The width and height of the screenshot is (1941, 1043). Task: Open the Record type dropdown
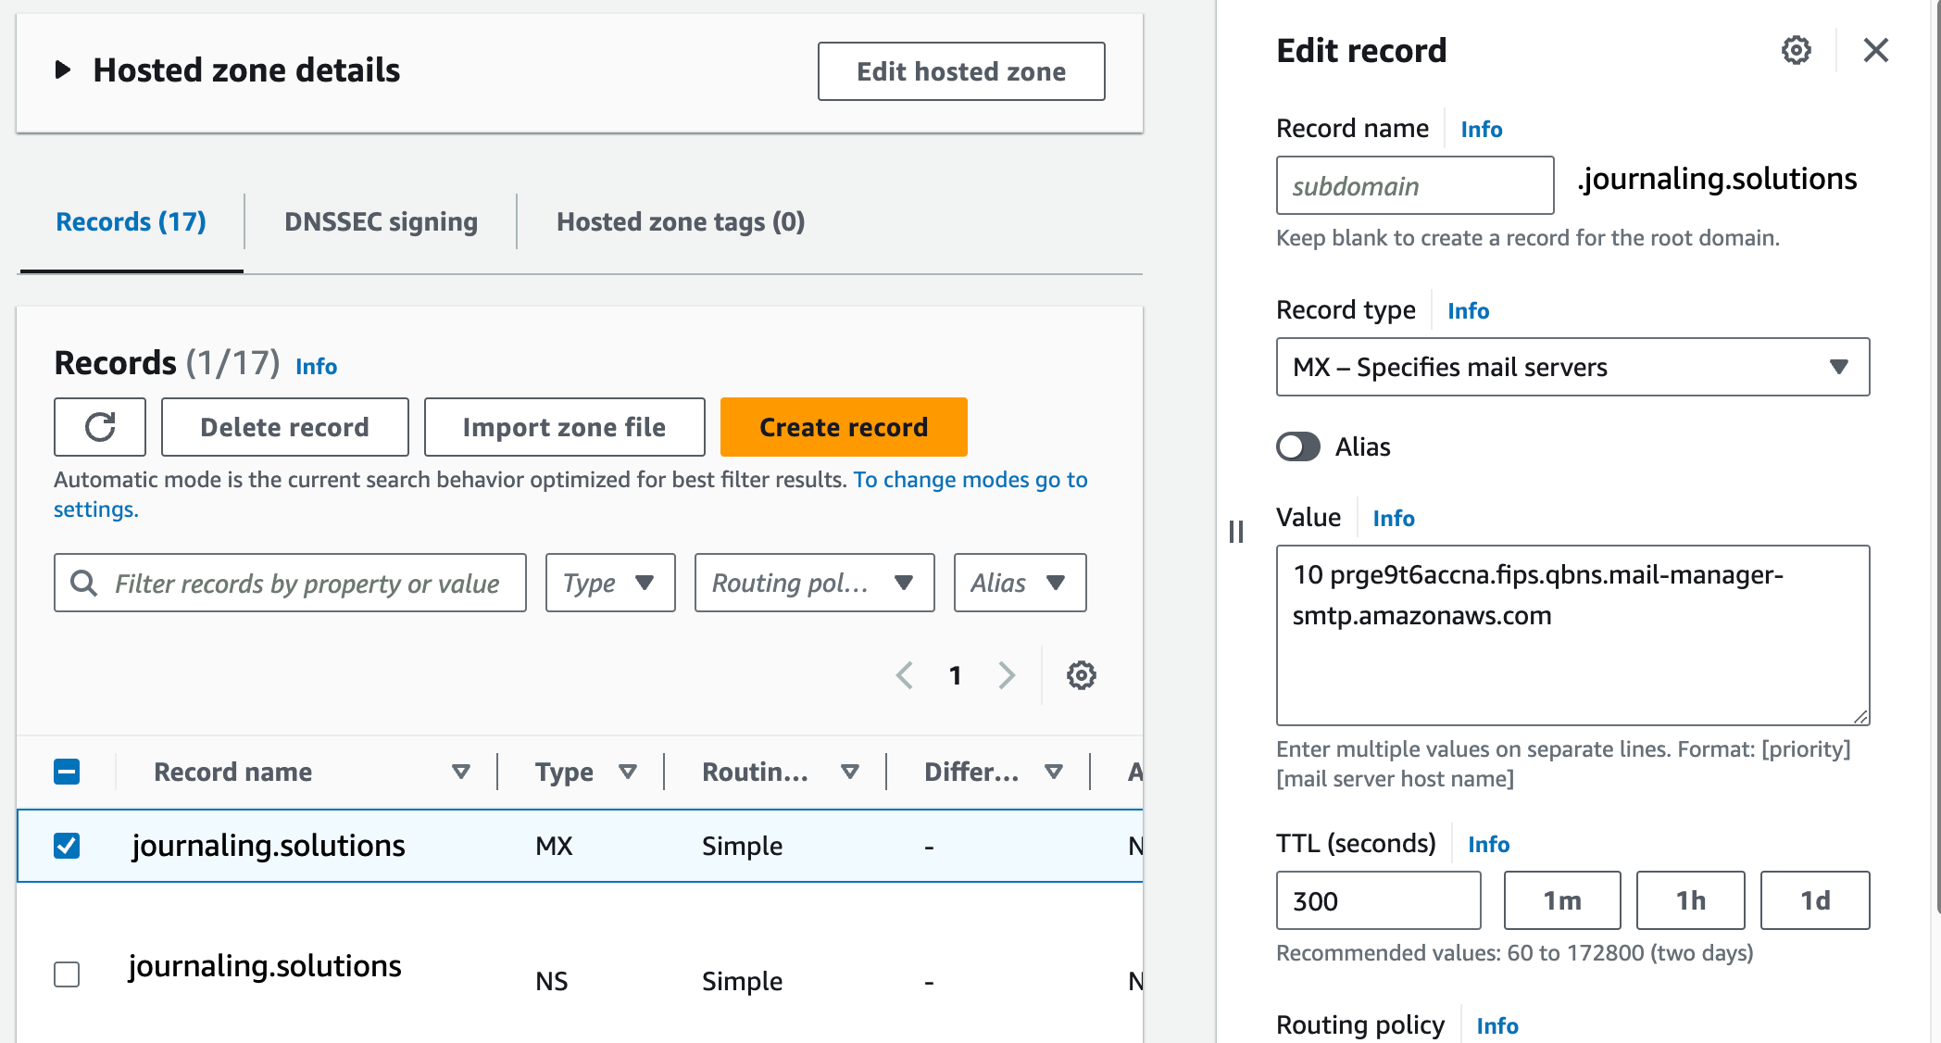(x=1572, y=368)
